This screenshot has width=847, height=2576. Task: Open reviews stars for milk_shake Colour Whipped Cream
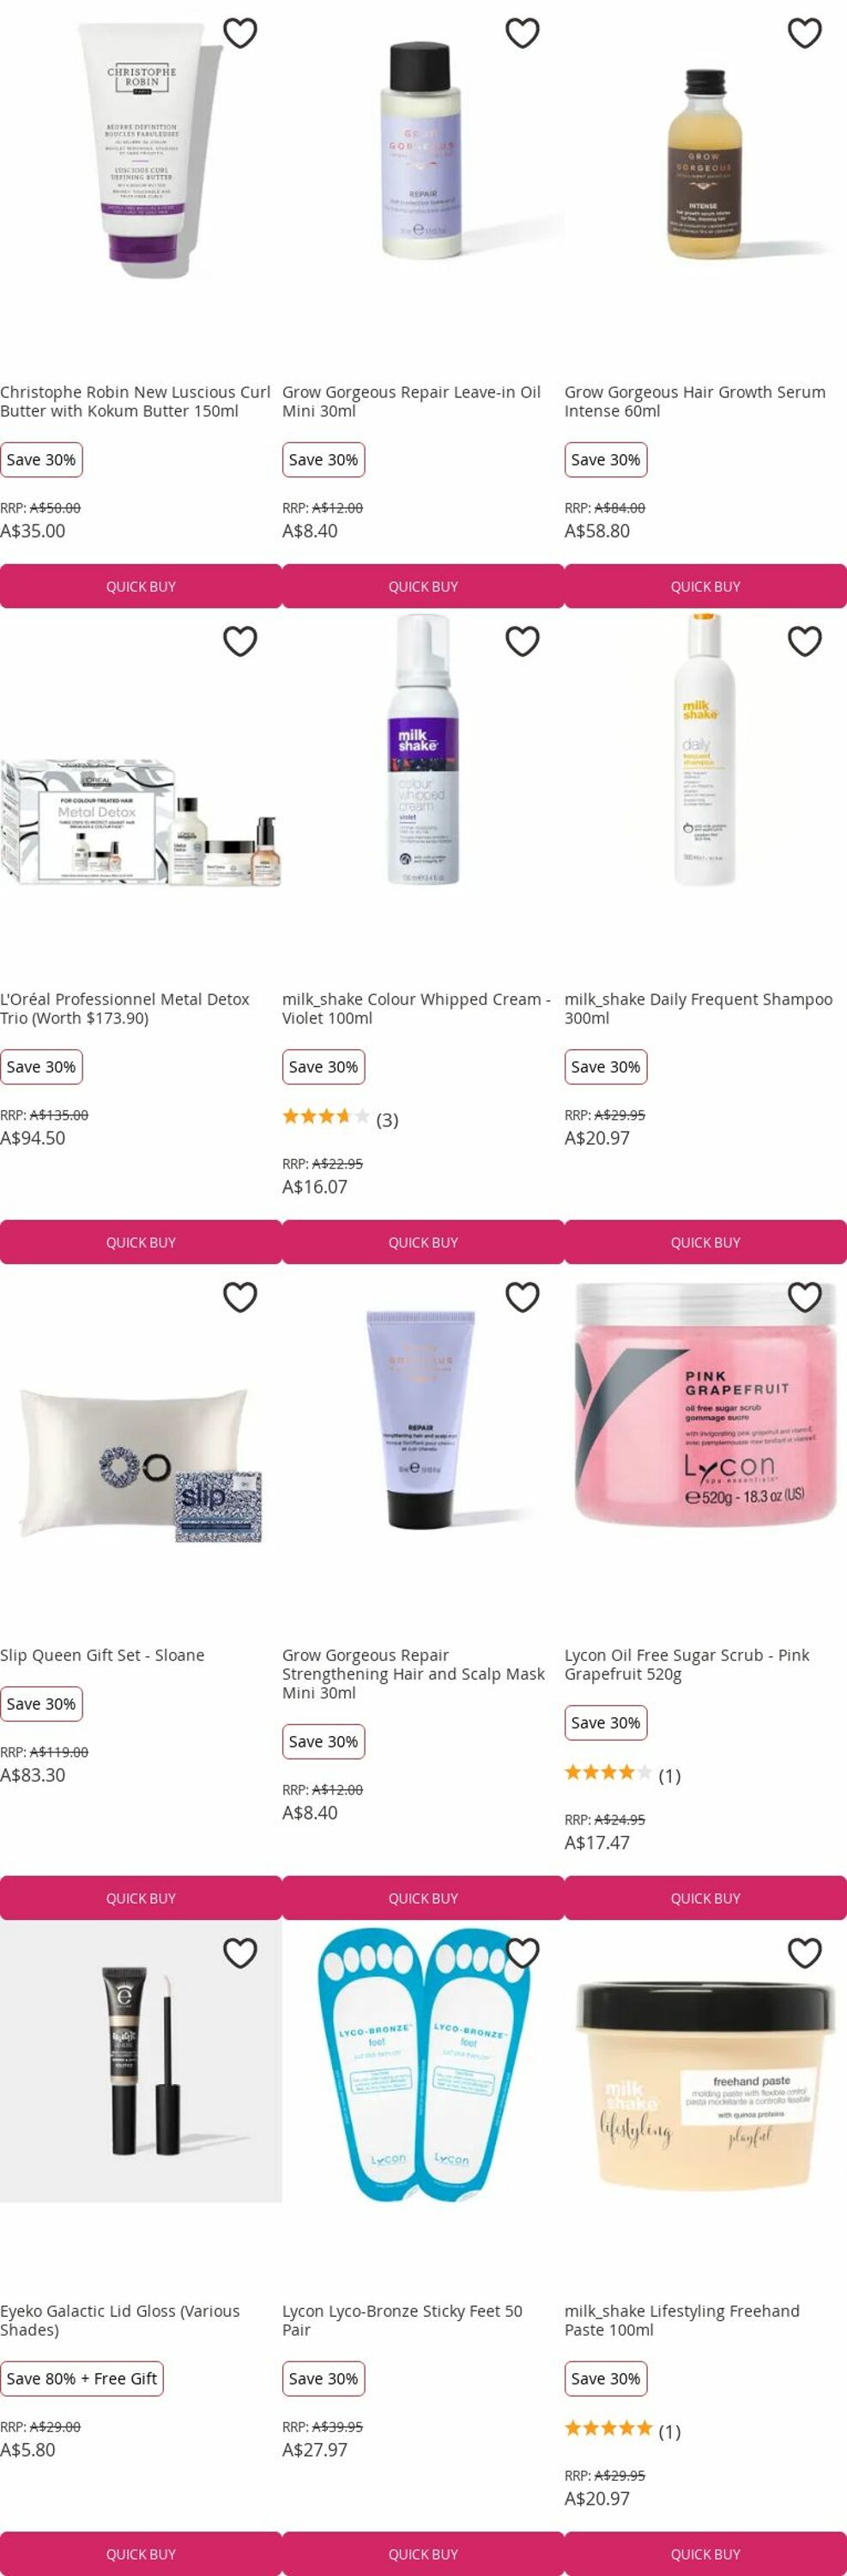[325, 1116]
